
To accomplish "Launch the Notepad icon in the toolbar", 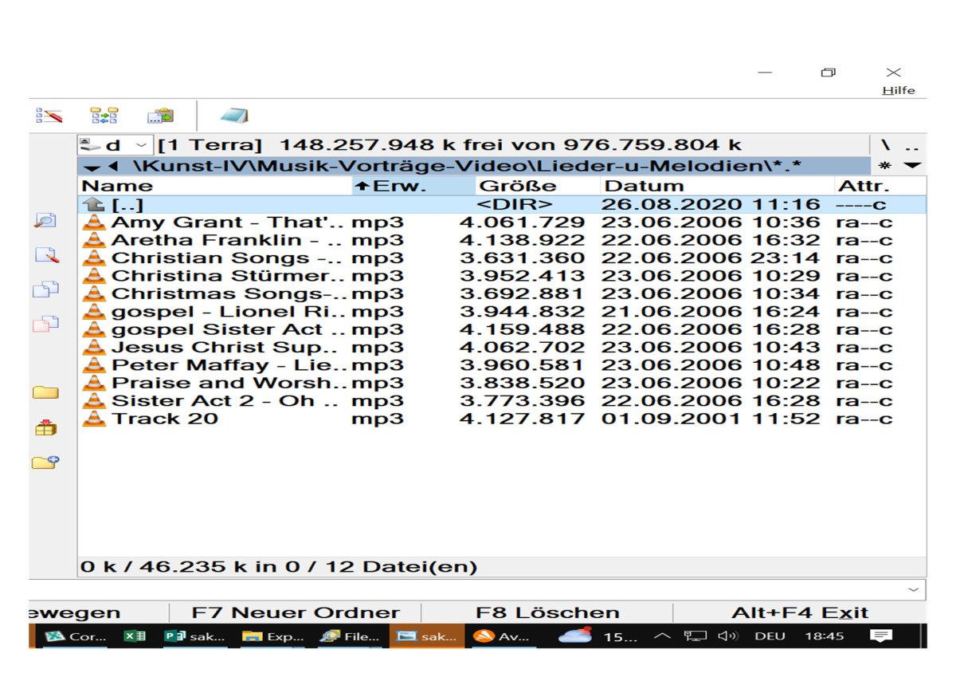I will [x=234, y=116].
